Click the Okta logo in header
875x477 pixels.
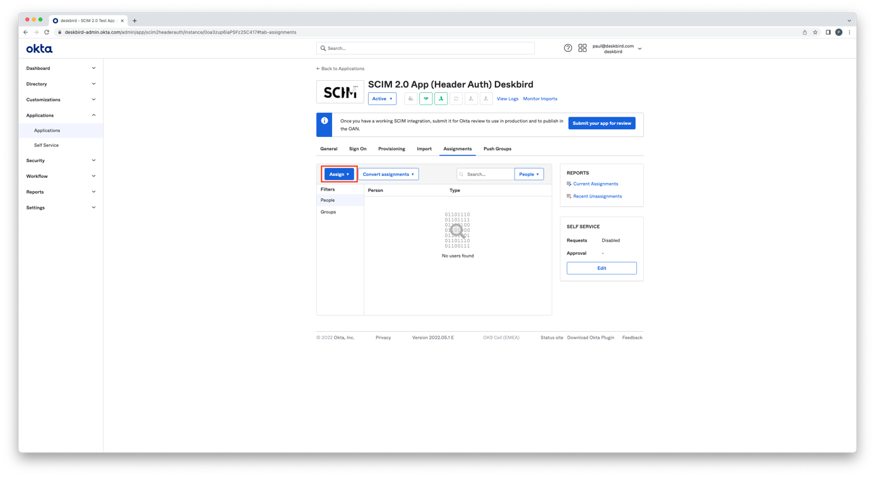pyautogui.click(x=39, y=49)
